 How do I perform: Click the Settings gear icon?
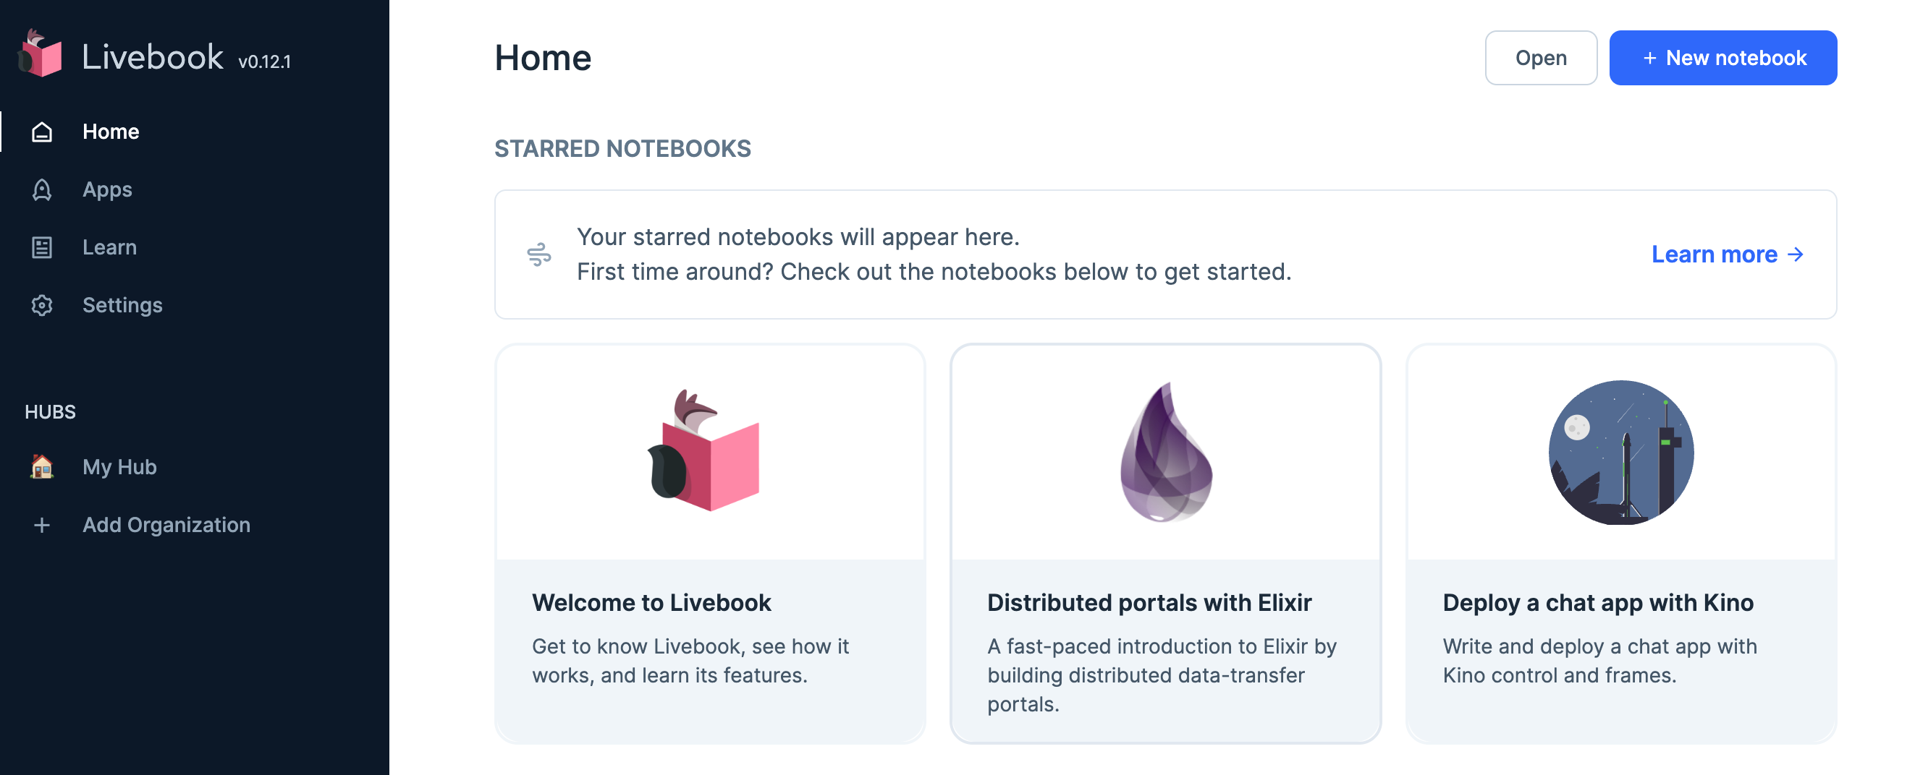[42, 305]
